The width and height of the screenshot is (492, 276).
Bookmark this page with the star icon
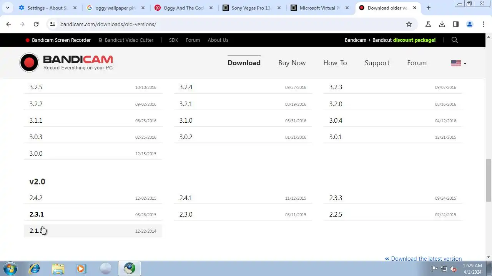click(x=409, y=24)
